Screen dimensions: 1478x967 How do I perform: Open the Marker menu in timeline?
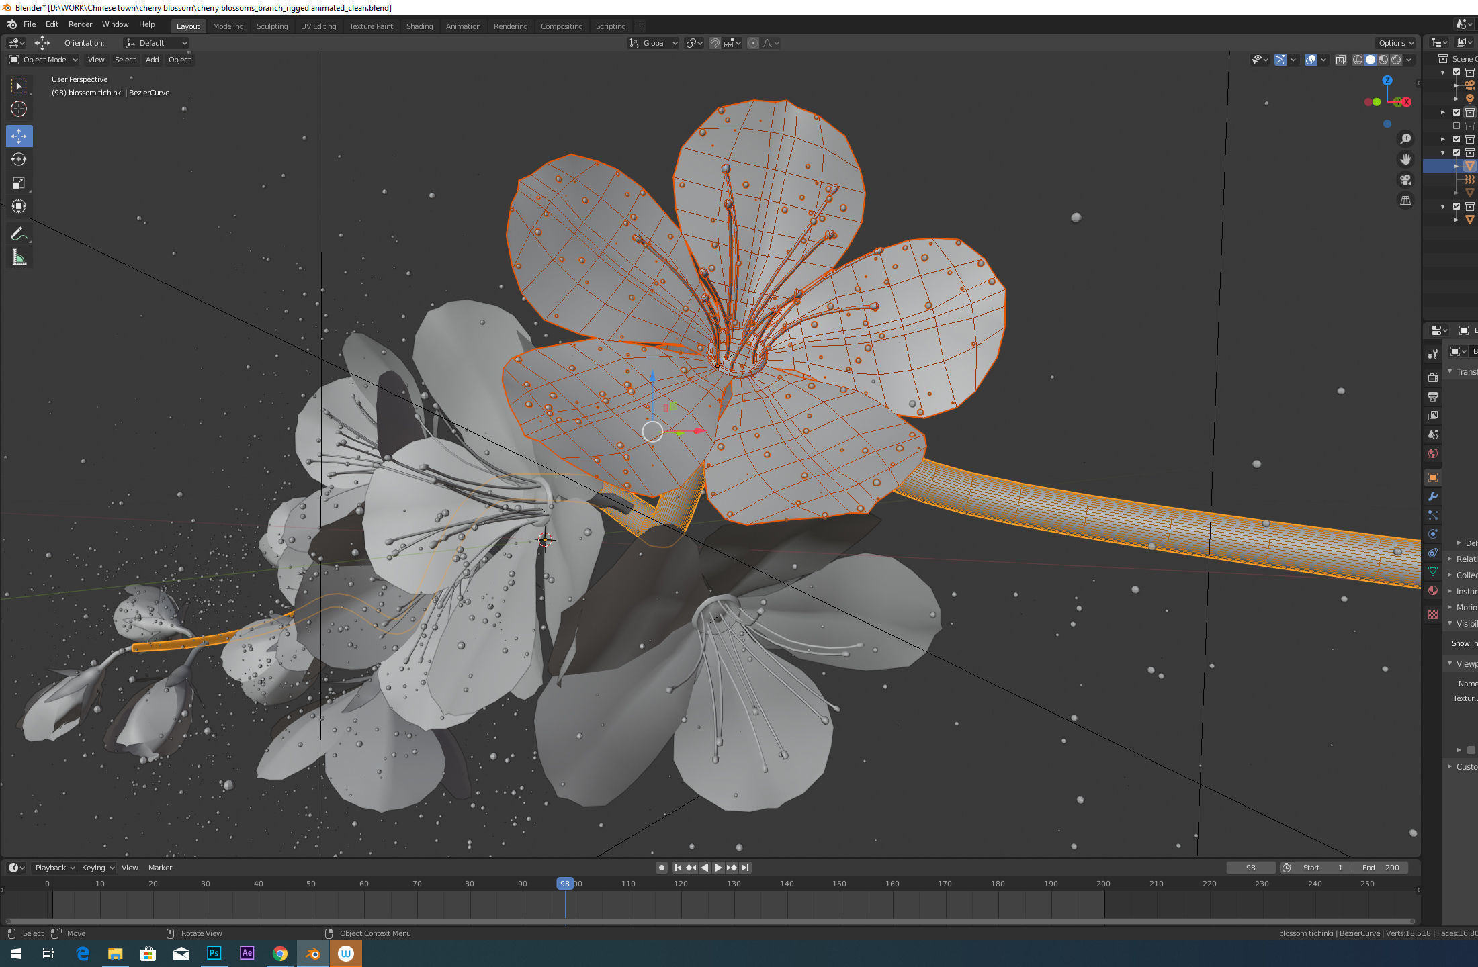(x=160, y=868)
